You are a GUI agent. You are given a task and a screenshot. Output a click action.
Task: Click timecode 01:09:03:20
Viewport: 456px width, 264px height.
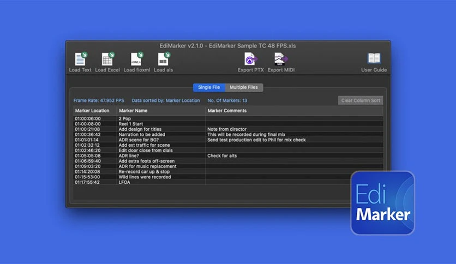point(87,166)
